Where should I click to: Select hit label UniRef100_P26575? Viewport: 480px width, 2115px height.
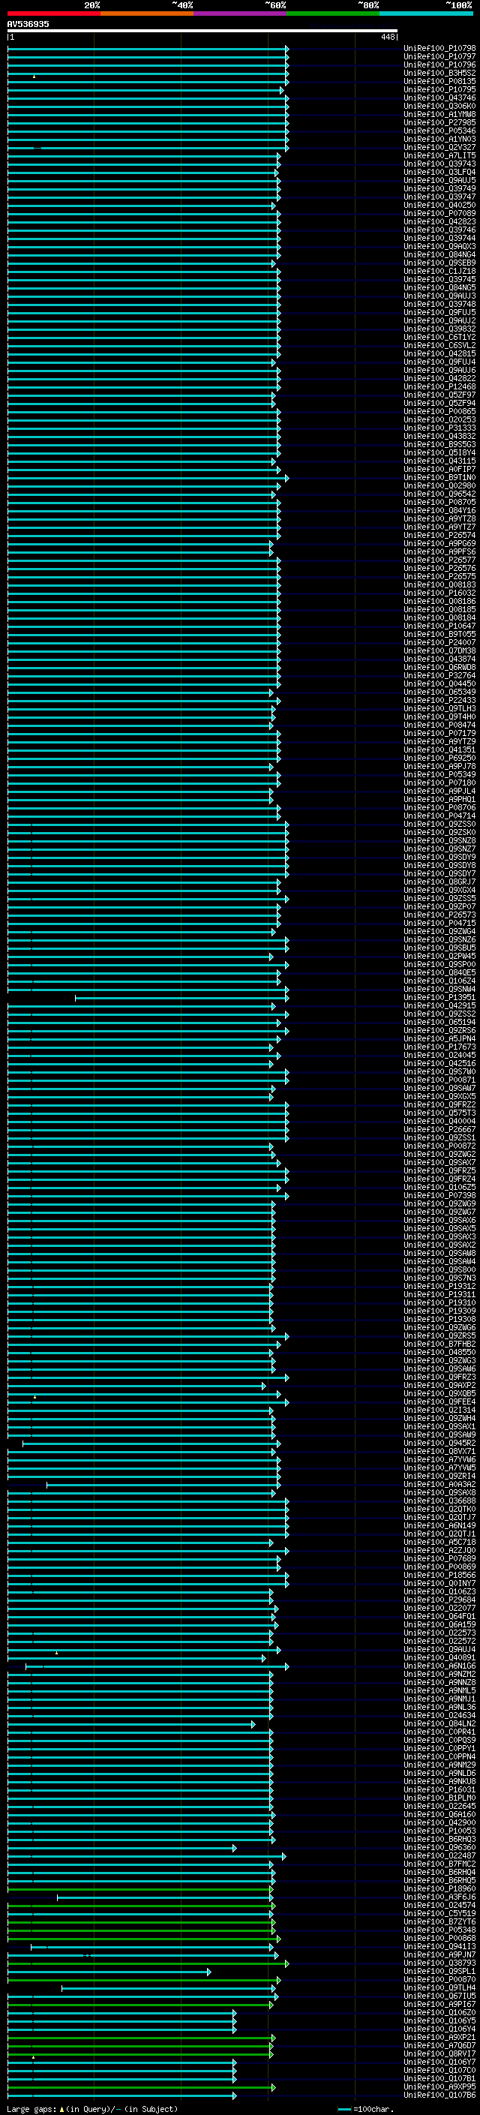439,576
